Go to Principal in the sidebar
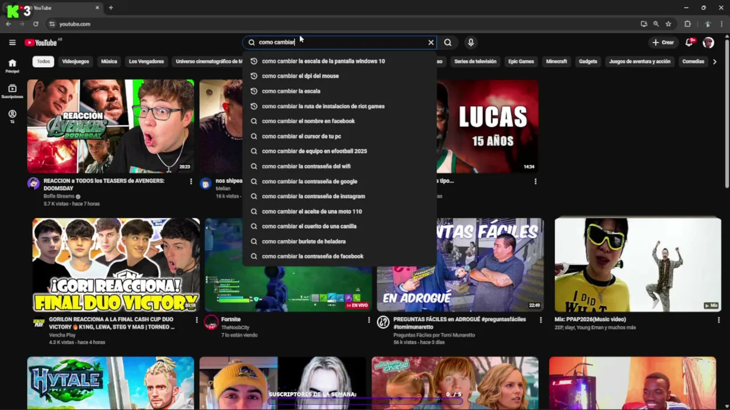The width and height of the screenshot is (730, 410). pos(12,66)
